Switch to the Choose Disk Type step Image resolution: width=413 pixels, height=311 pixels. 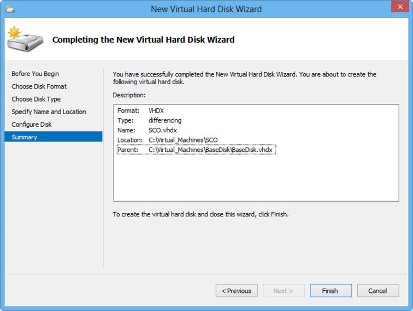(36, 99)
